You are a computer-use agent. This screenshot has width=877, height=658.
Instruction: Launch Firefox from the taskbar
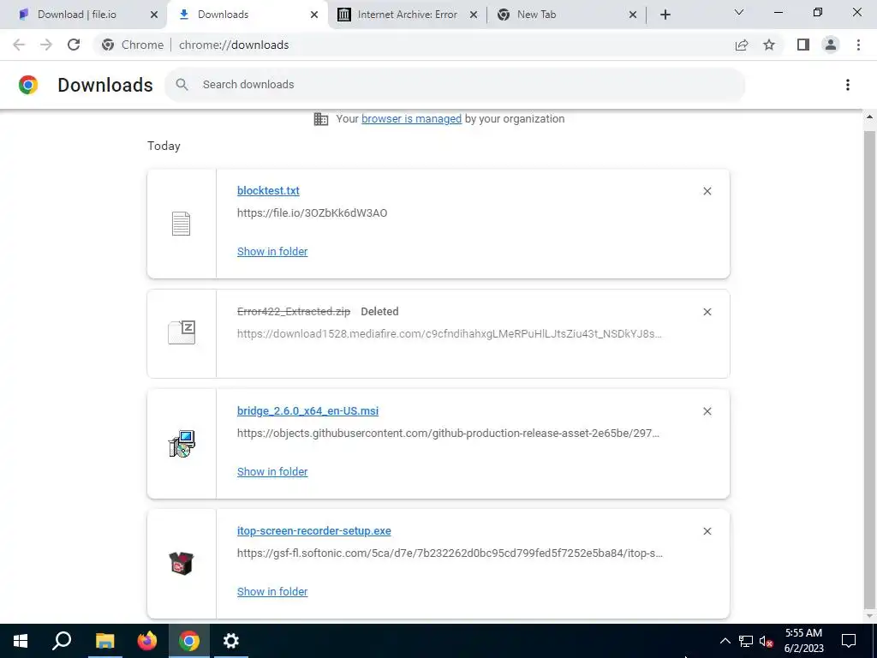(x=147, y=641)
